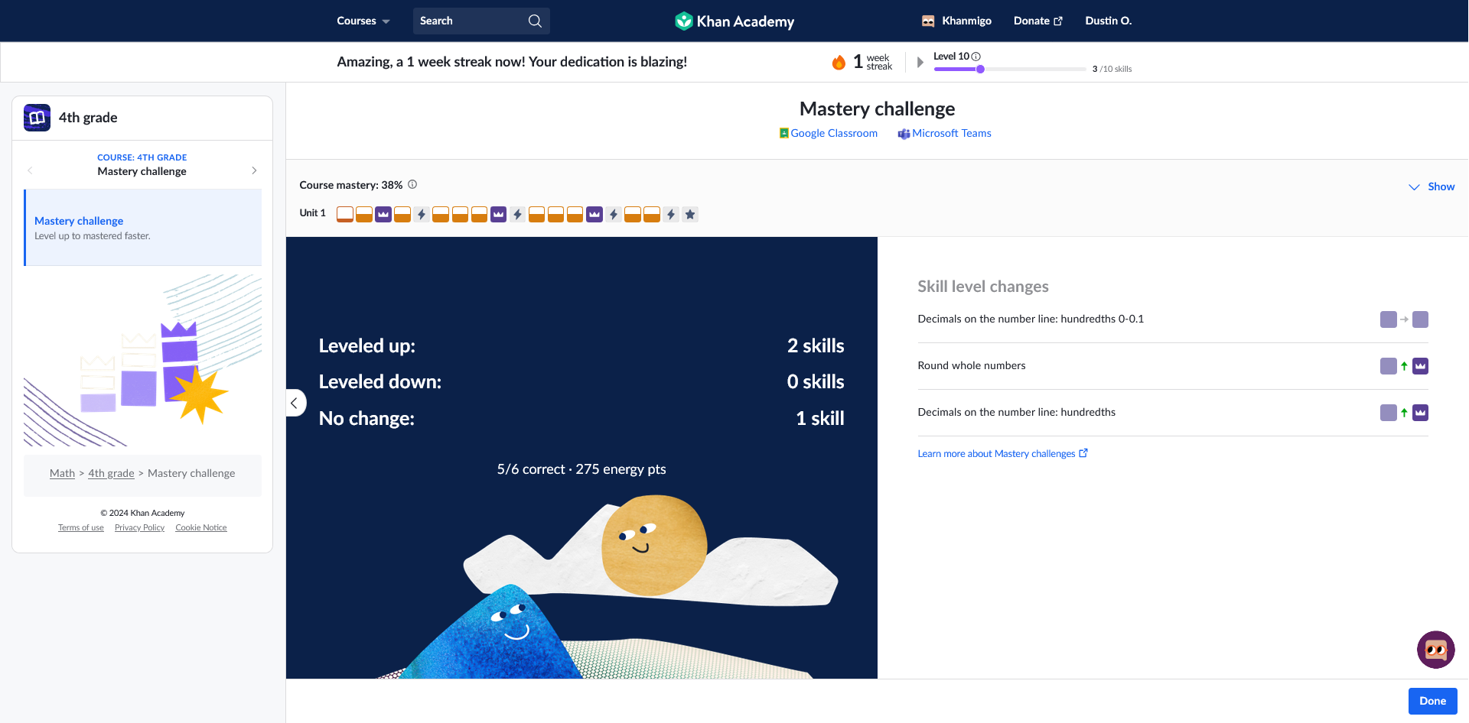Screen dimensions: 1469x723
Task: Click the Done button
Action: click(1432, 701)
